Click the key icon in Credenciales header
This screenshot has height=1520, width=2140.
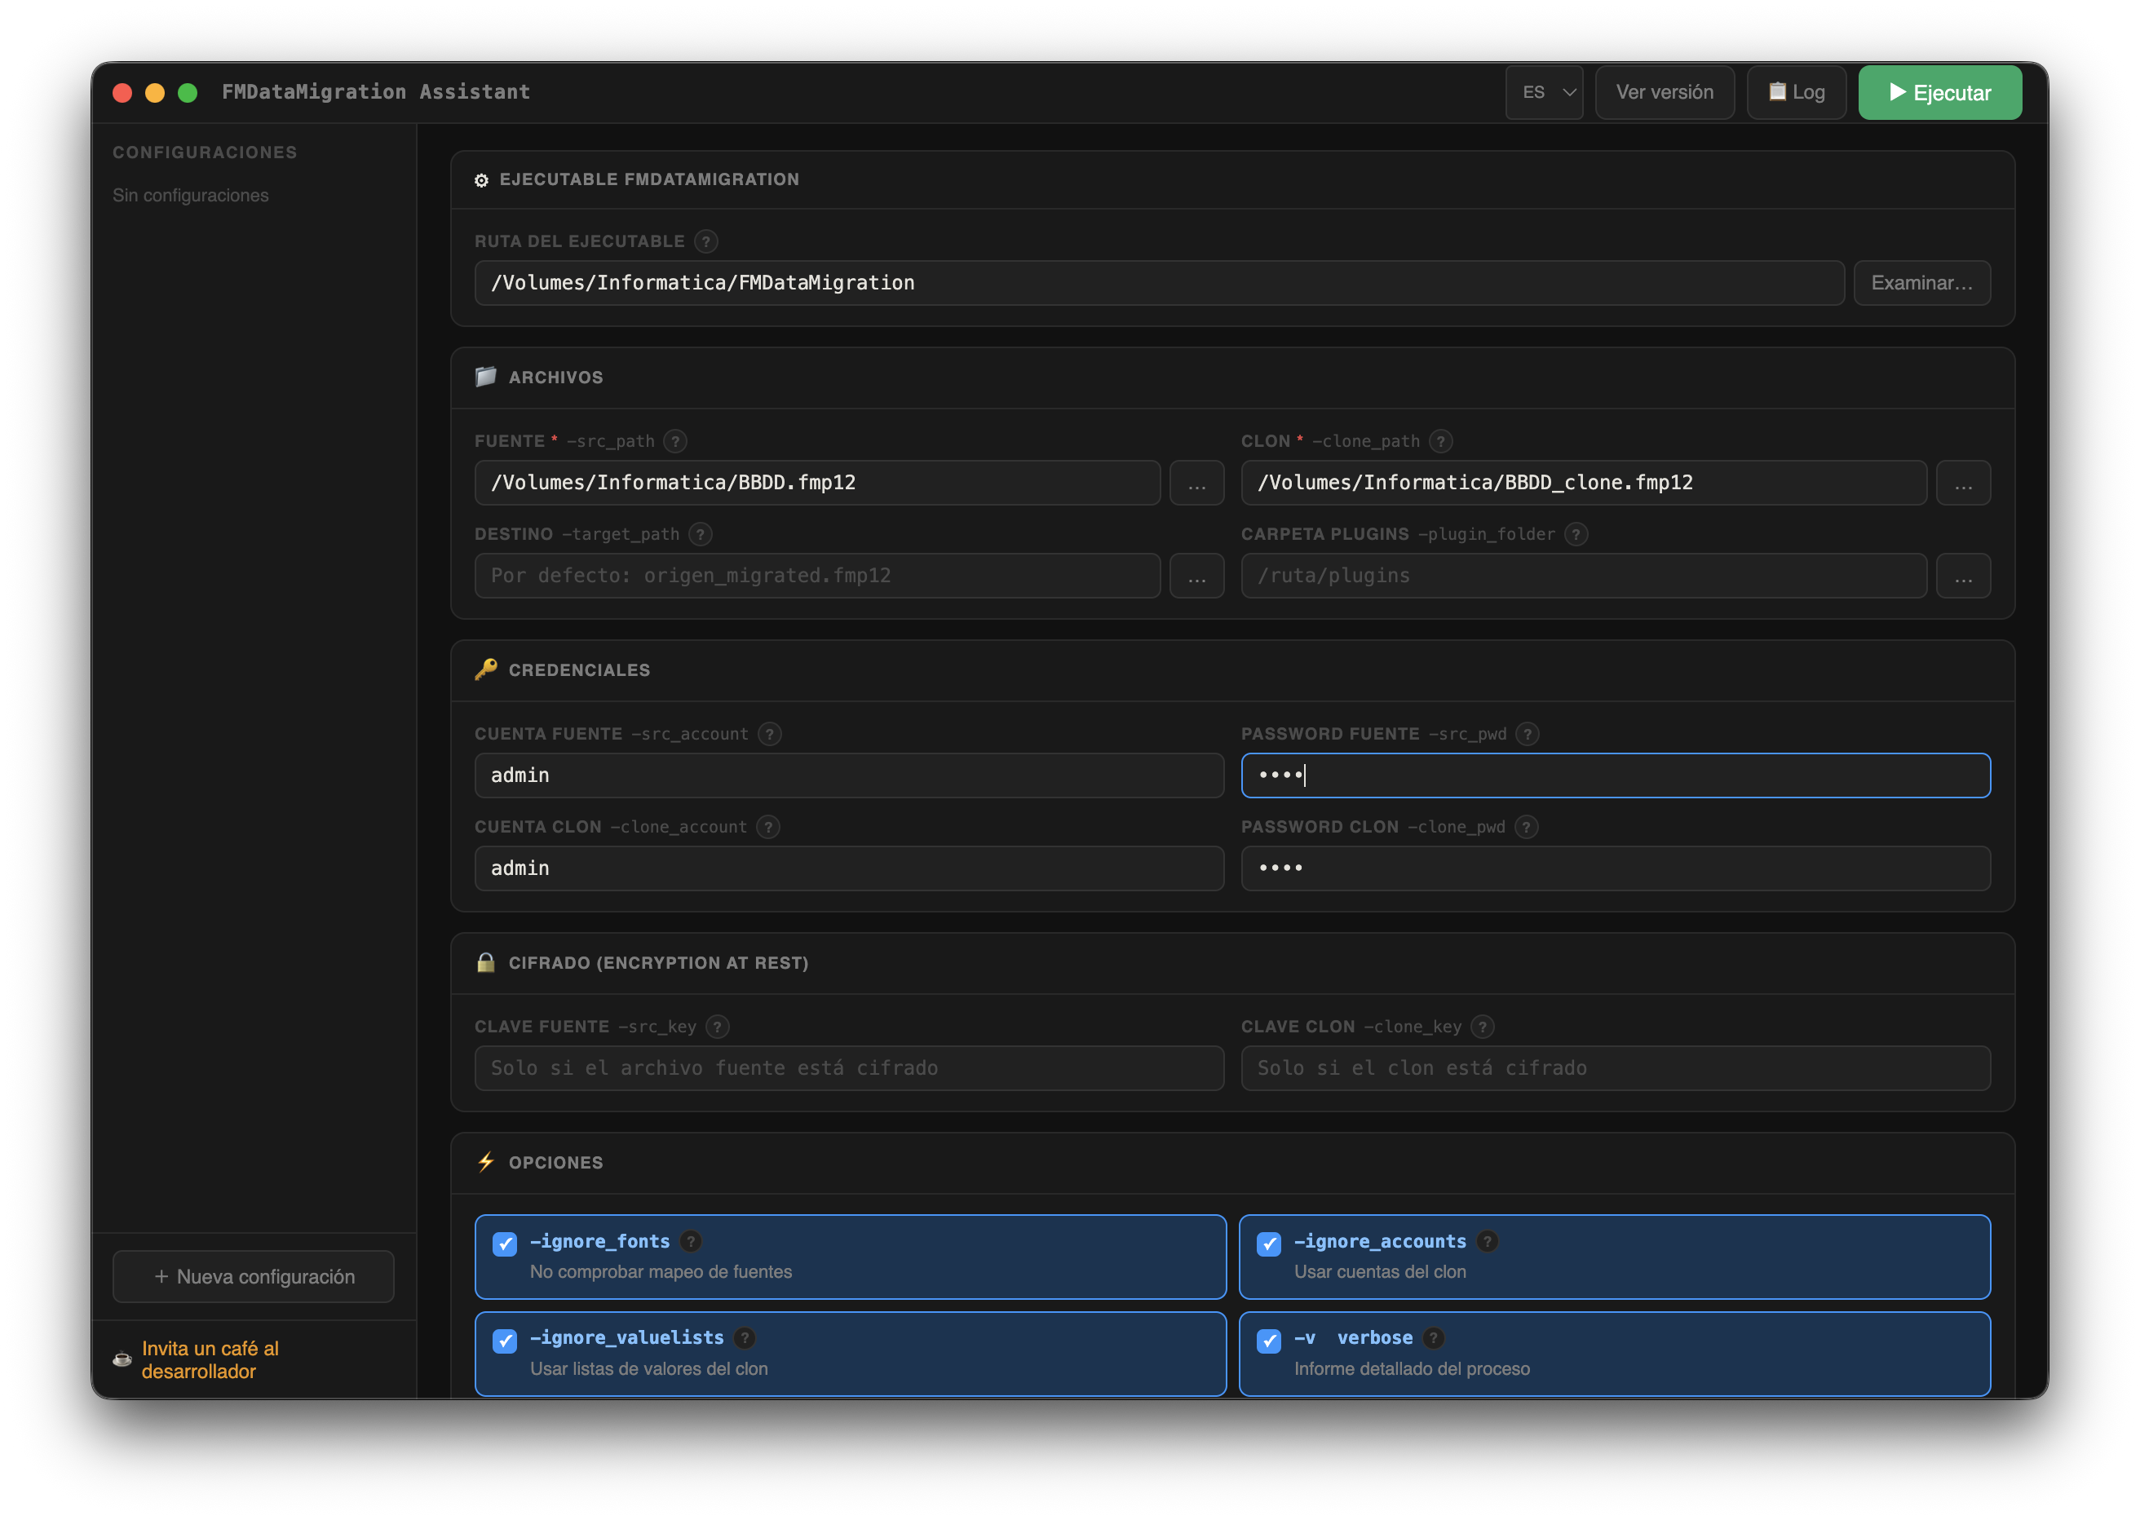click(486, 670)
